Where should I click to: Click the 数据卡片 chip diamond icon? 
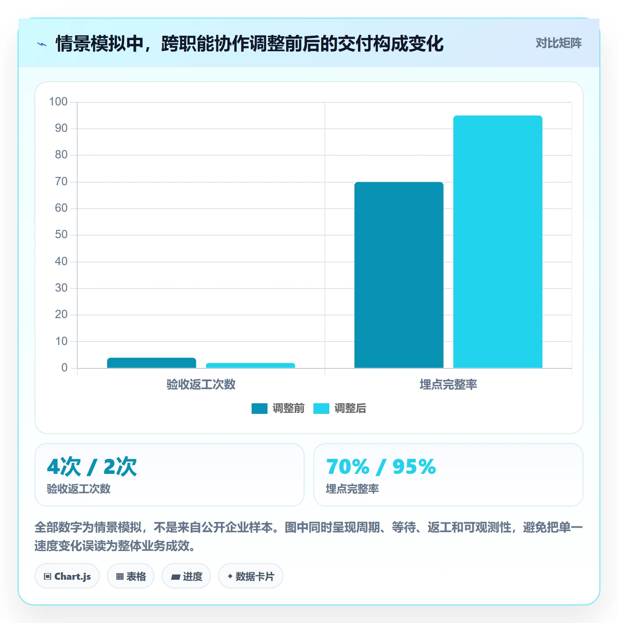[x=230, y=576]
